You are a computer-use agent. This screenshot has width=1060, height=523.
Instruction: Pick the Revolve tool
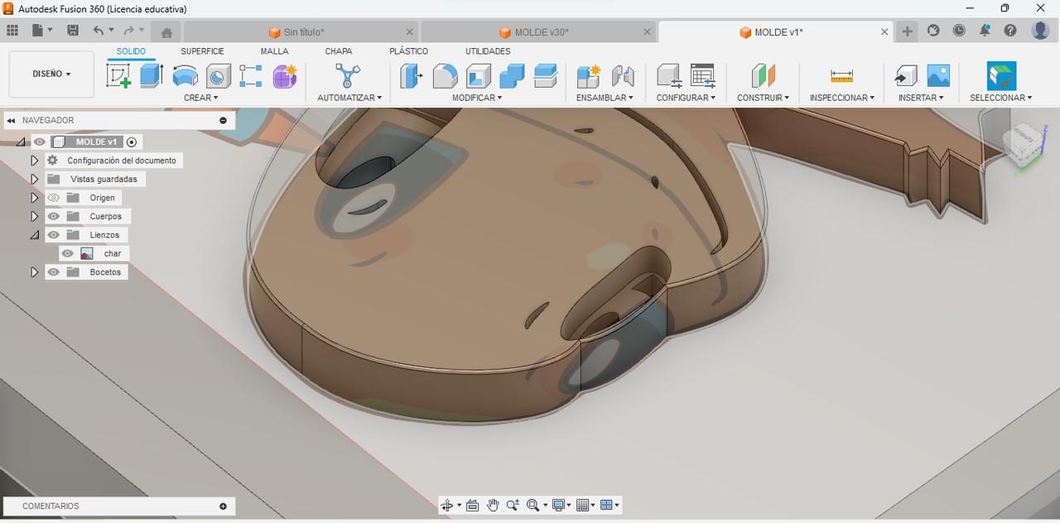tap(185, 76)
